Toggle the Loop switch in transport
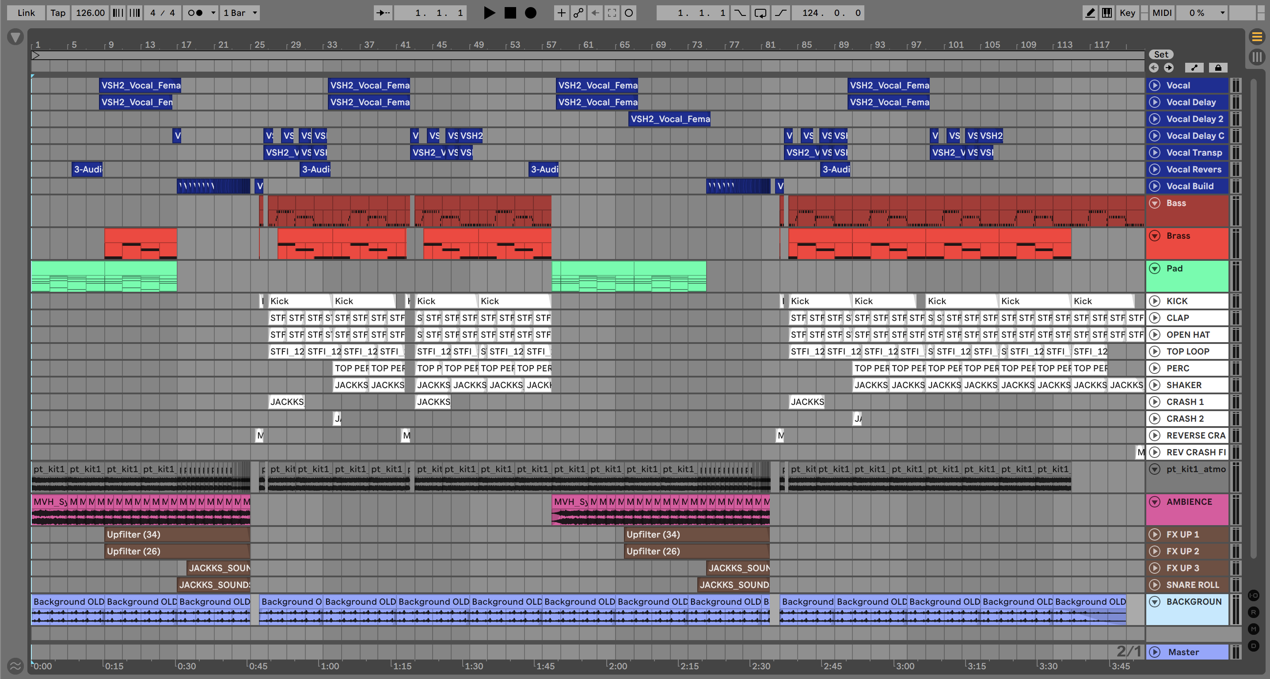Image resolution: width=1270 pixels, height=679 pixels. pos(760,13)
